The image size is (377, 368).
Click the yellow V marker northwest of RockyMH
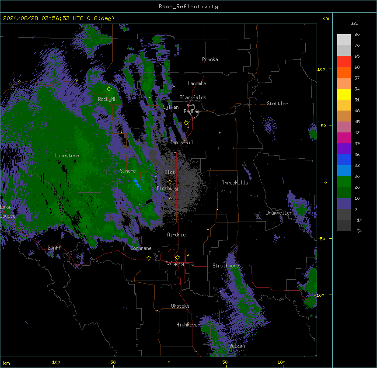pos(77,80)
